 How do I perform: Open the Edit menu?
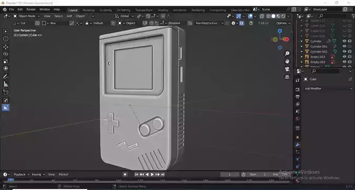tap(20, 9)
